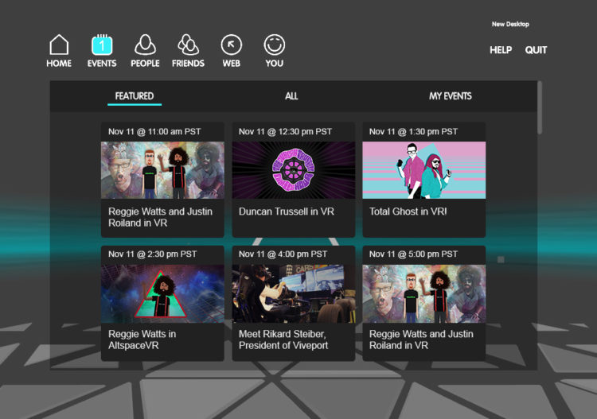Image resolution: width=597 pixels, height=419 pixels.
Task: Click the QUIT button
Action: [x=536, y=50]
